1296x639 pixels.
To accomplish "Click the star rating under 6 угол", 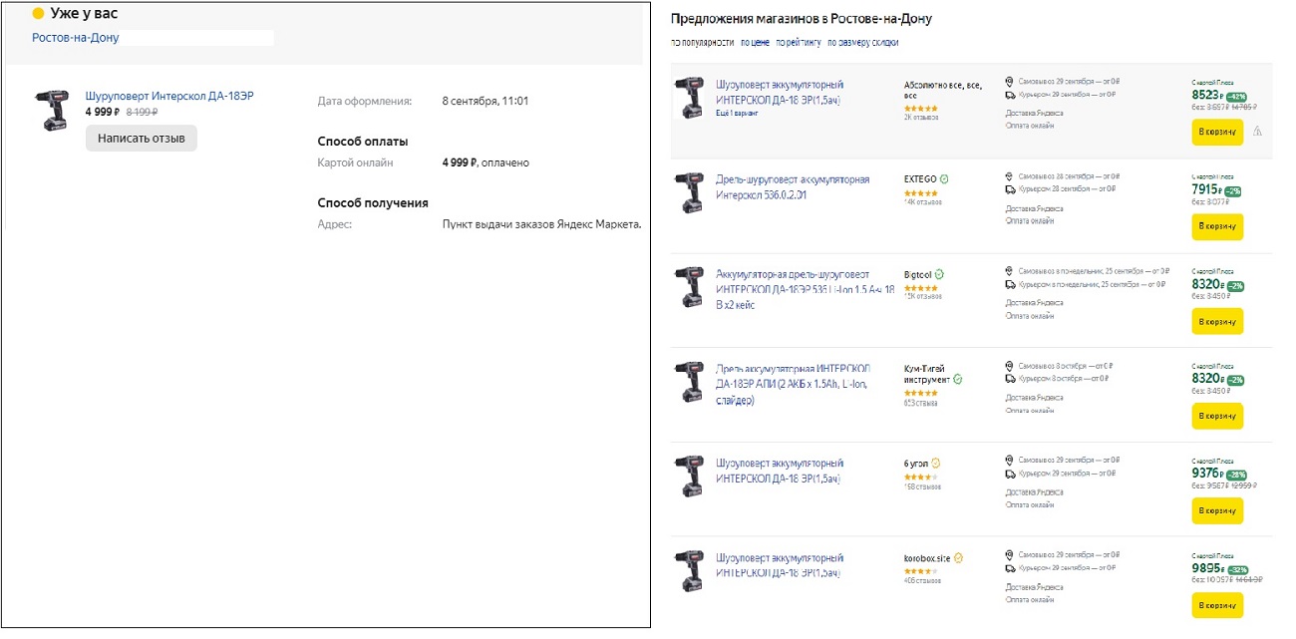I will 920,477.
